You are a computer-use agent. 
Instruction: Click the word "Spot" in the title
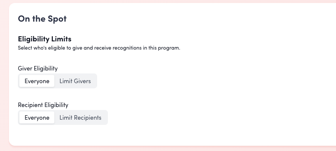(x=57, y=19)
